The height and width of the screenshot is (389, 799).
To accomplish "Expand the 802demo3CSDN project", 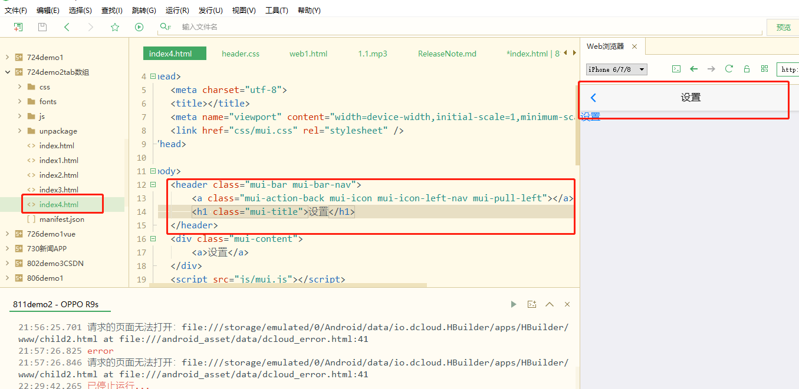I will pyautogui.click(x=7, y=263).
